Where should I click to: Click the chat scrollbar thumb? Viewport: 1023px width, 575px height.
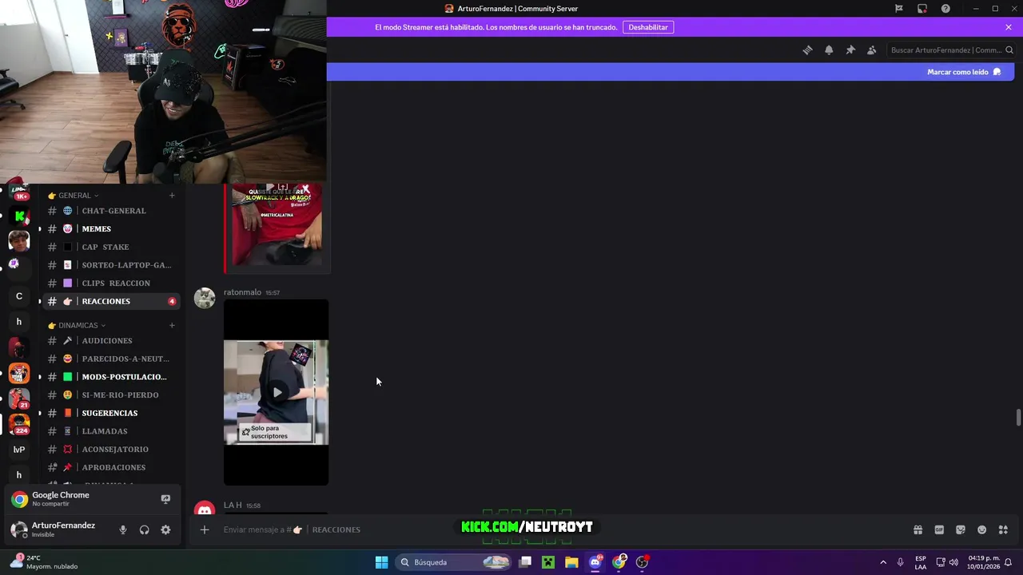coord(1018,418)
